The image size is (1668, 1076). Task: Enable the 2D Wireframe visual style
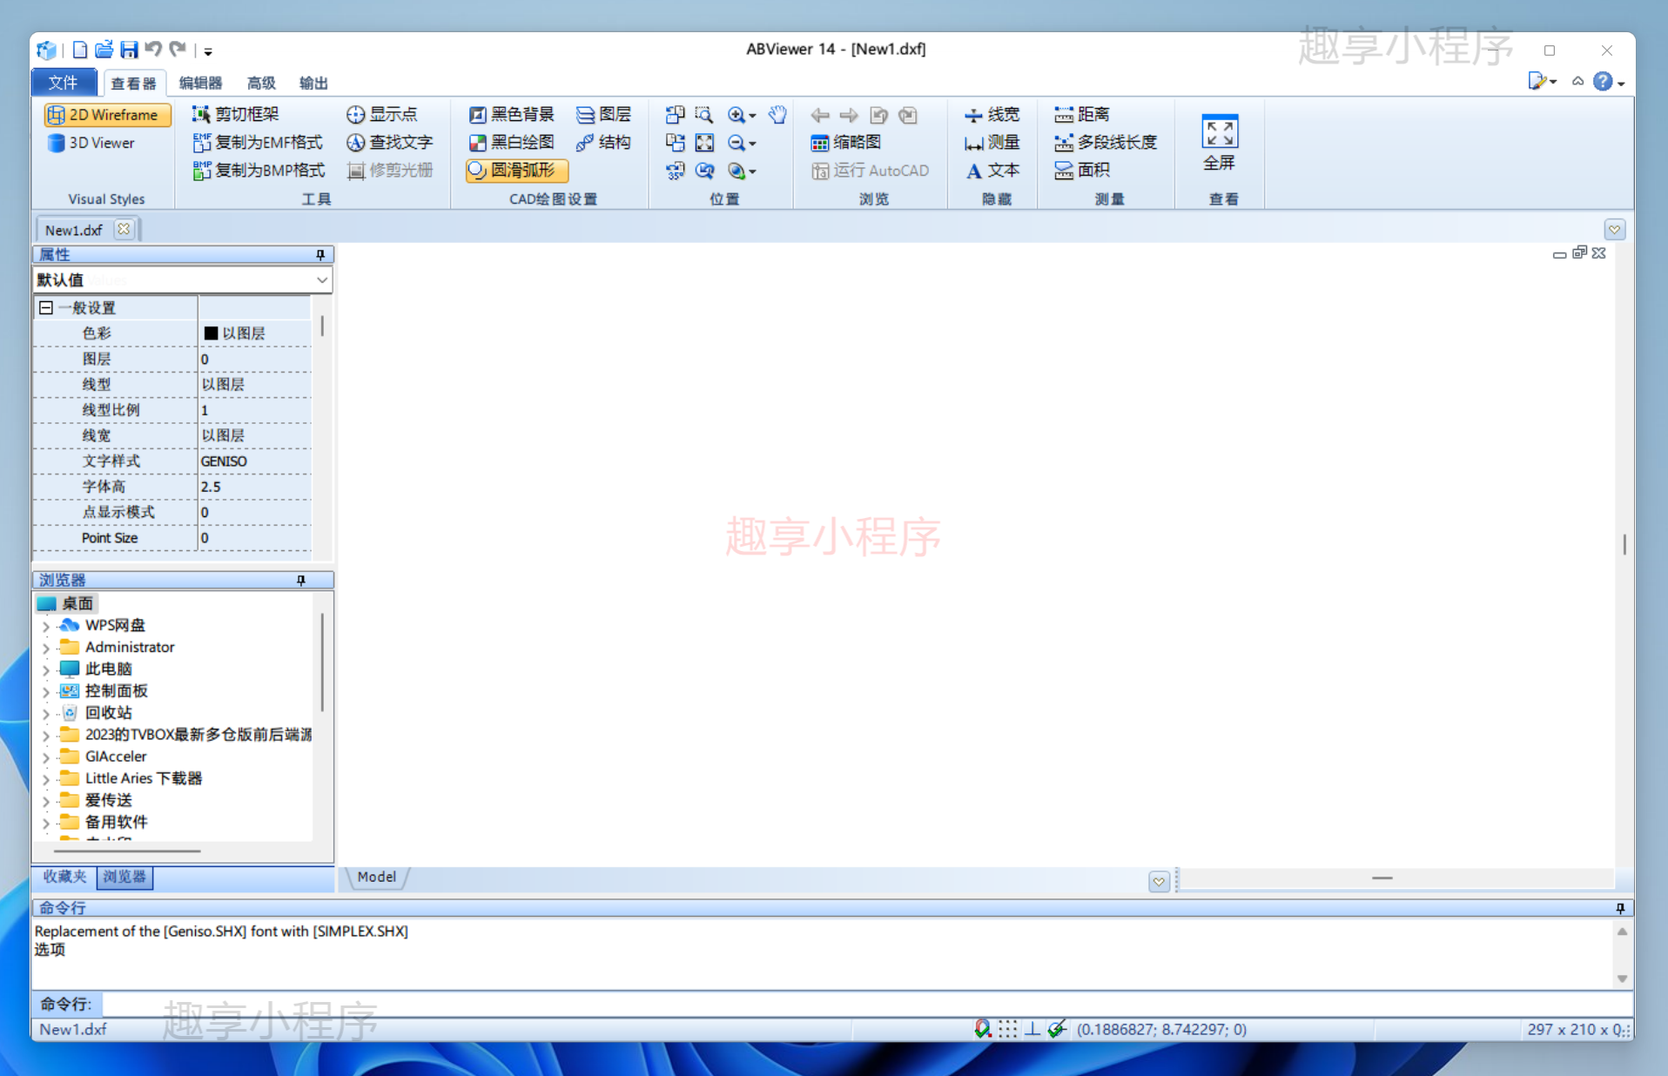106,114
